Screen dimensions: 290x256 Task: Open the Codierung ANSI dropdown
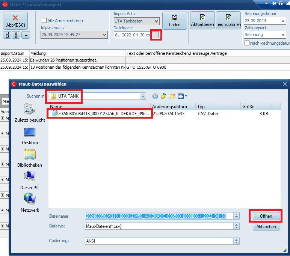coord(236,241)
